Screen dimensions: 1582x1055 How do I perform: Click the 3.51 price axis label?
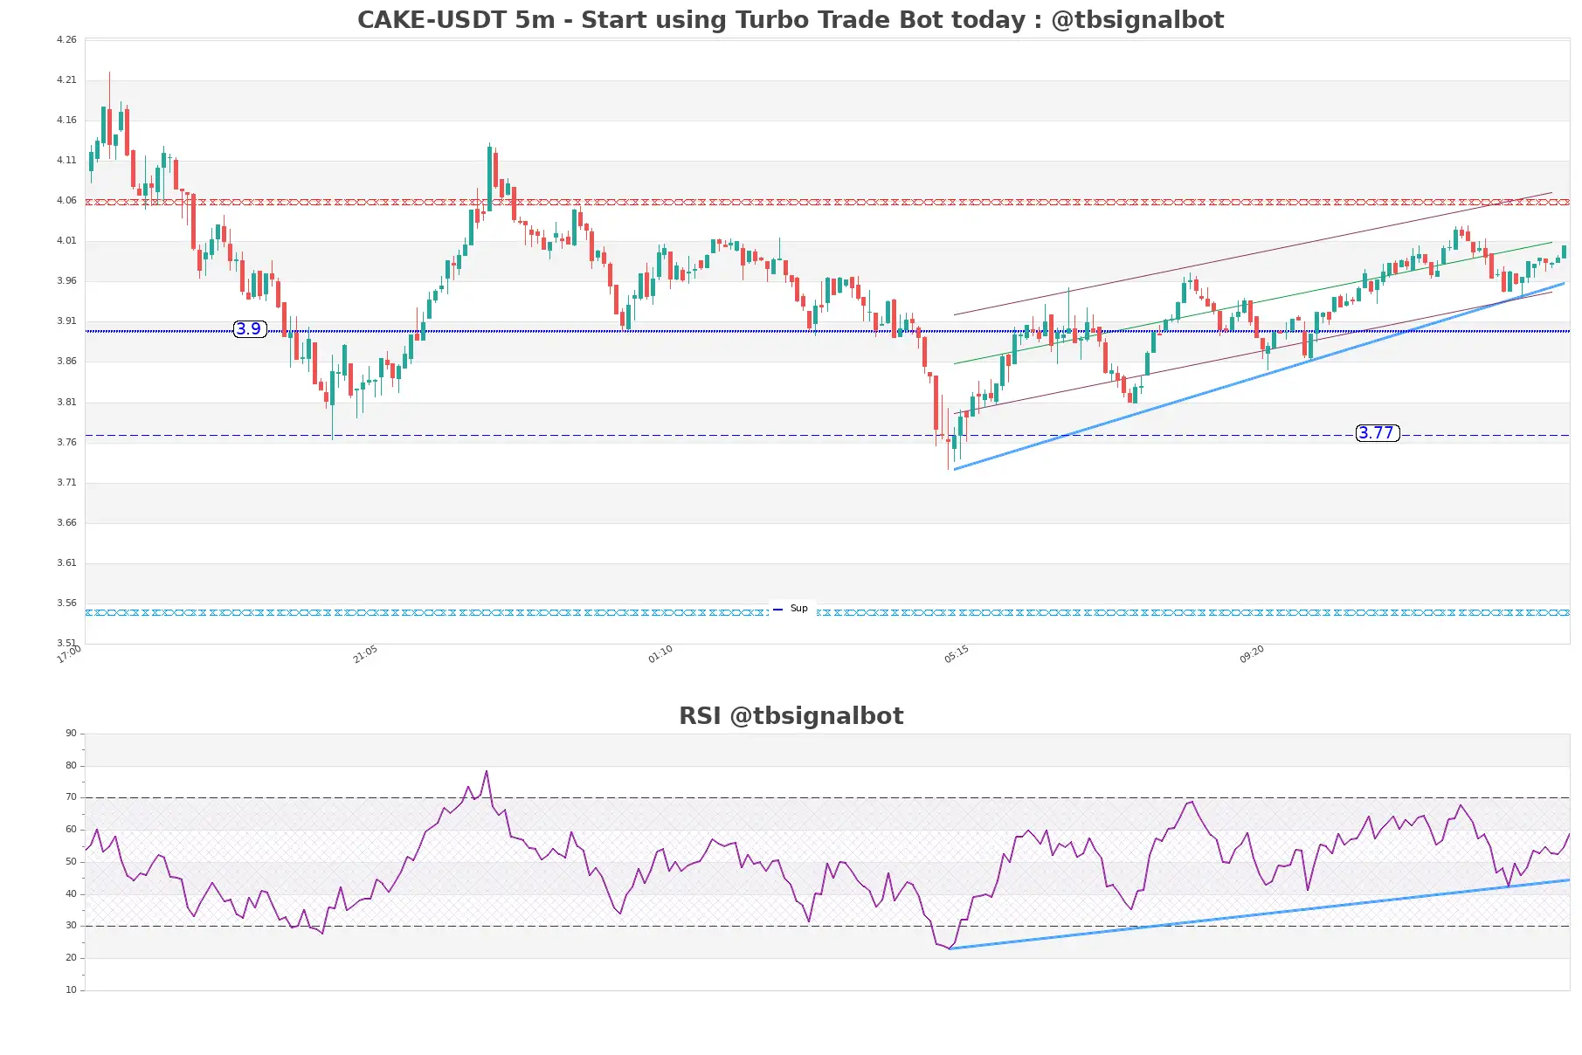pyautogui.click(x=66, y=644)
